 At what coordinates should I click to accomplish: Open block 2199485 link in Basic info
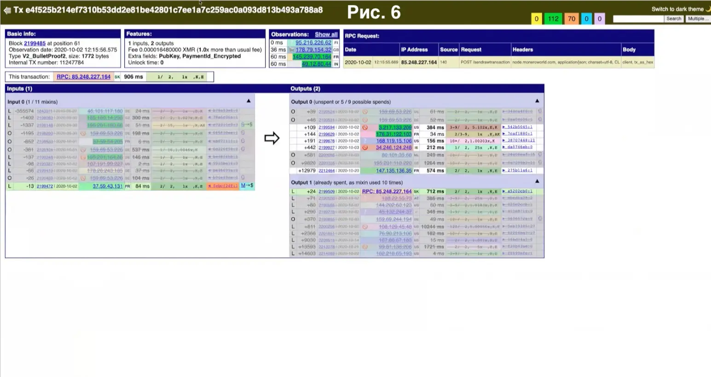pos(35,43)
